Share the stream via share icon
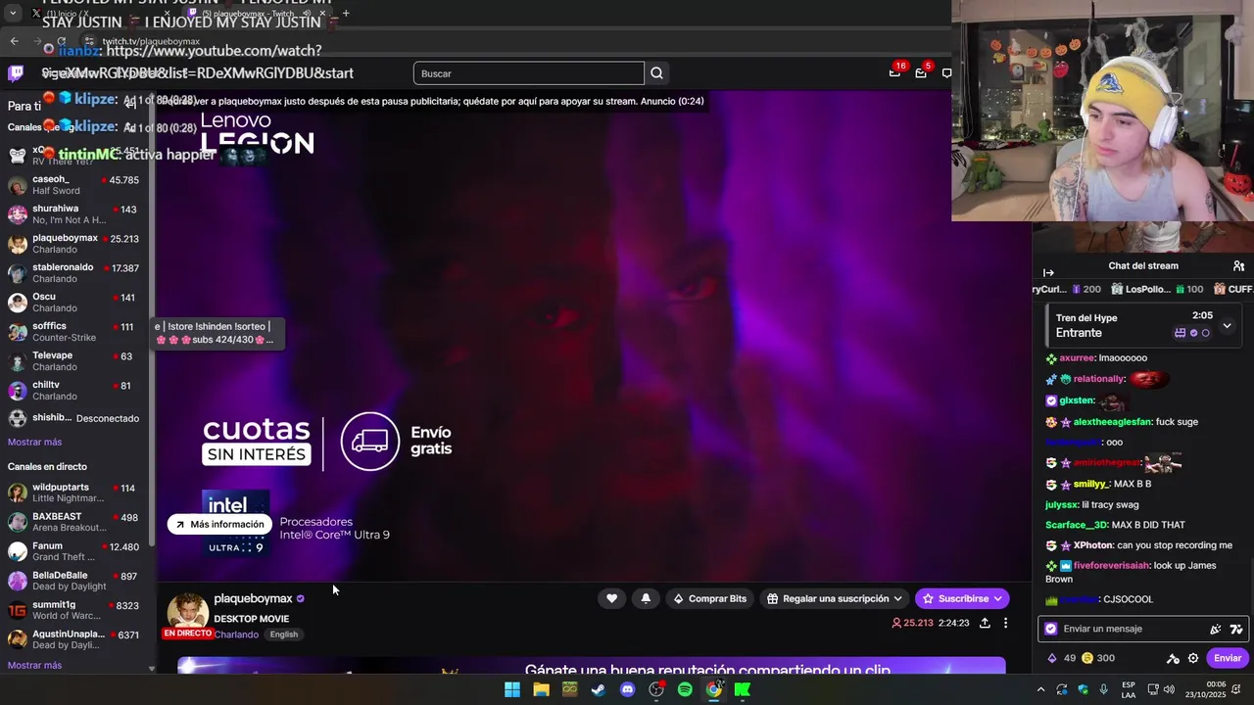The image size is (1254, 705). click(985, 623)
